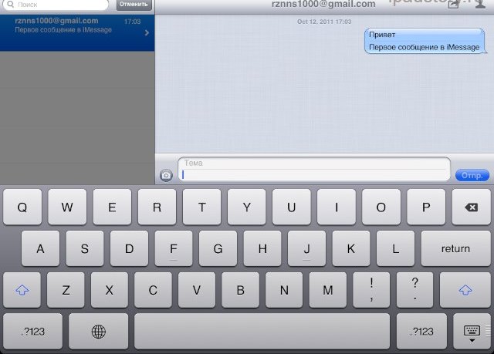The width and height of the screenshot is (494, 354).
Task: Tap the P key
Action: [x=426, y=207]
